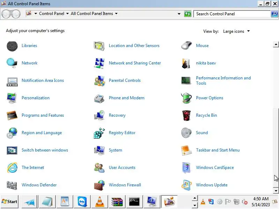Open the Windows Firewall link
Viewport: 279px width, 209px height.
(125, 185)
